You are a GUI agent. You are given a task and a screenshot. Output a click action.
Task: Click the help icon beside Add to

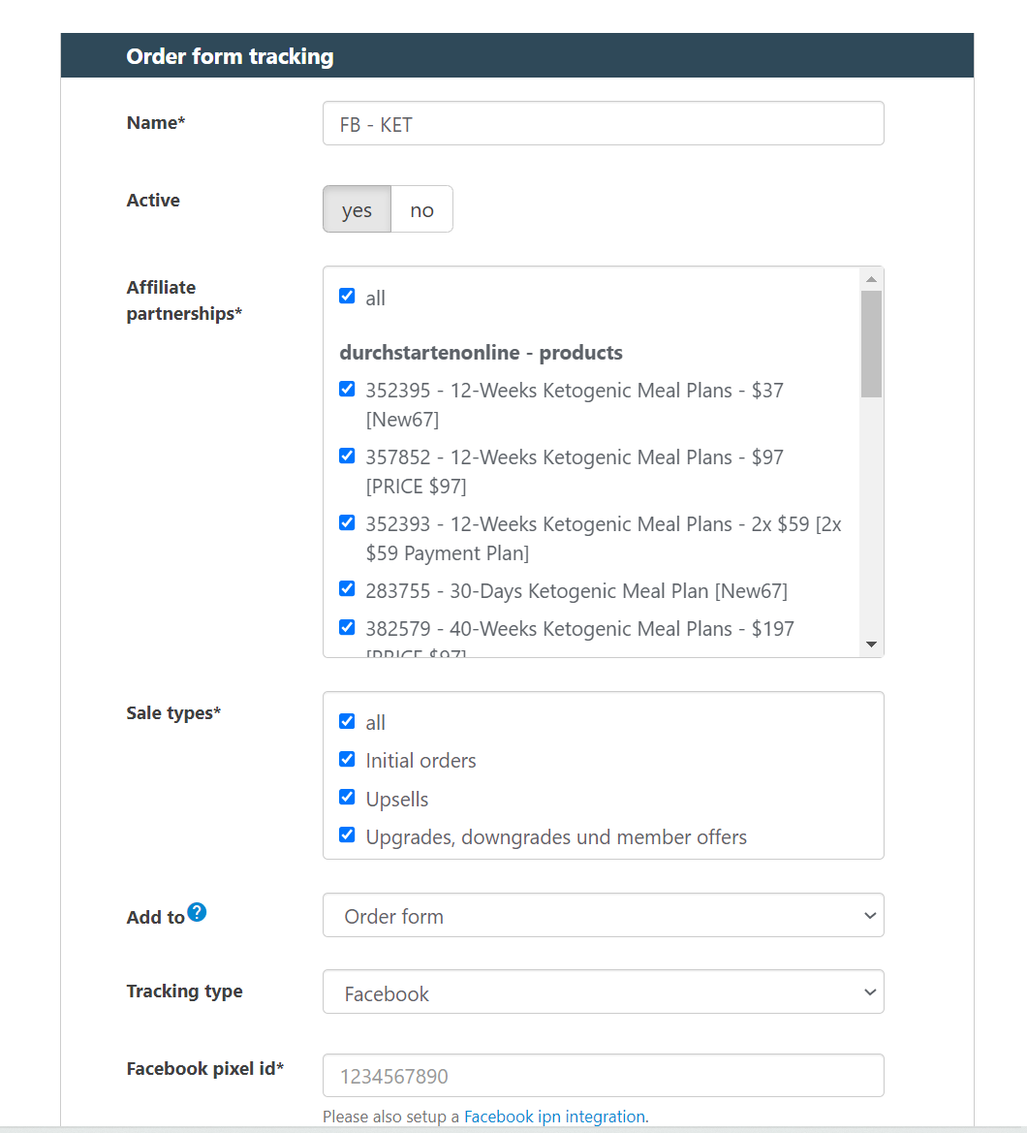click(x=197, y=912)
